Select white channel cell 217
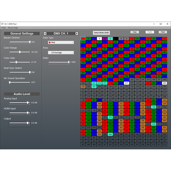 [x=126, y=83]
